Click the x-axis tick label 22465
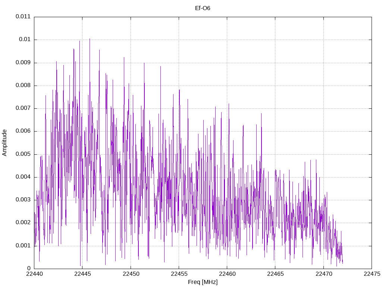382x287 pixels. coord(275,274)
